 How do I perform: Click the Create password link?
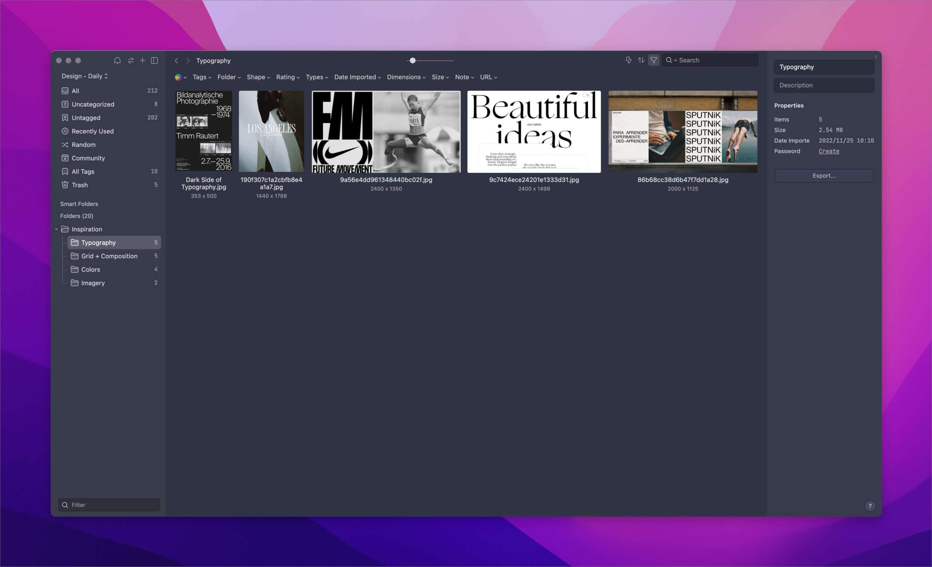[829, 151]
